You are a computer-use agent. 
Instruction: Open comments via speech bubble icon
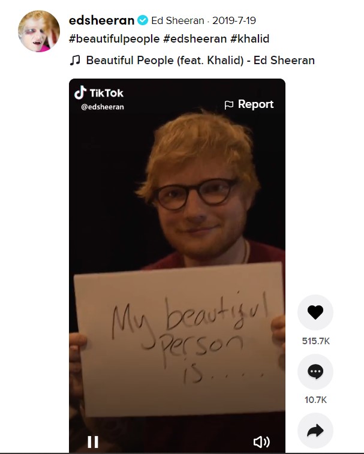315,372
